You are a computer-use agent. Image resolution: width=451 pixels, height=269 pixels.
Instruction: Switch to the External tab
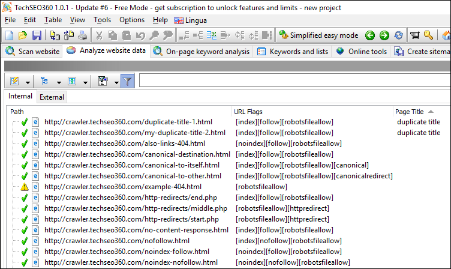coord(52,97)
